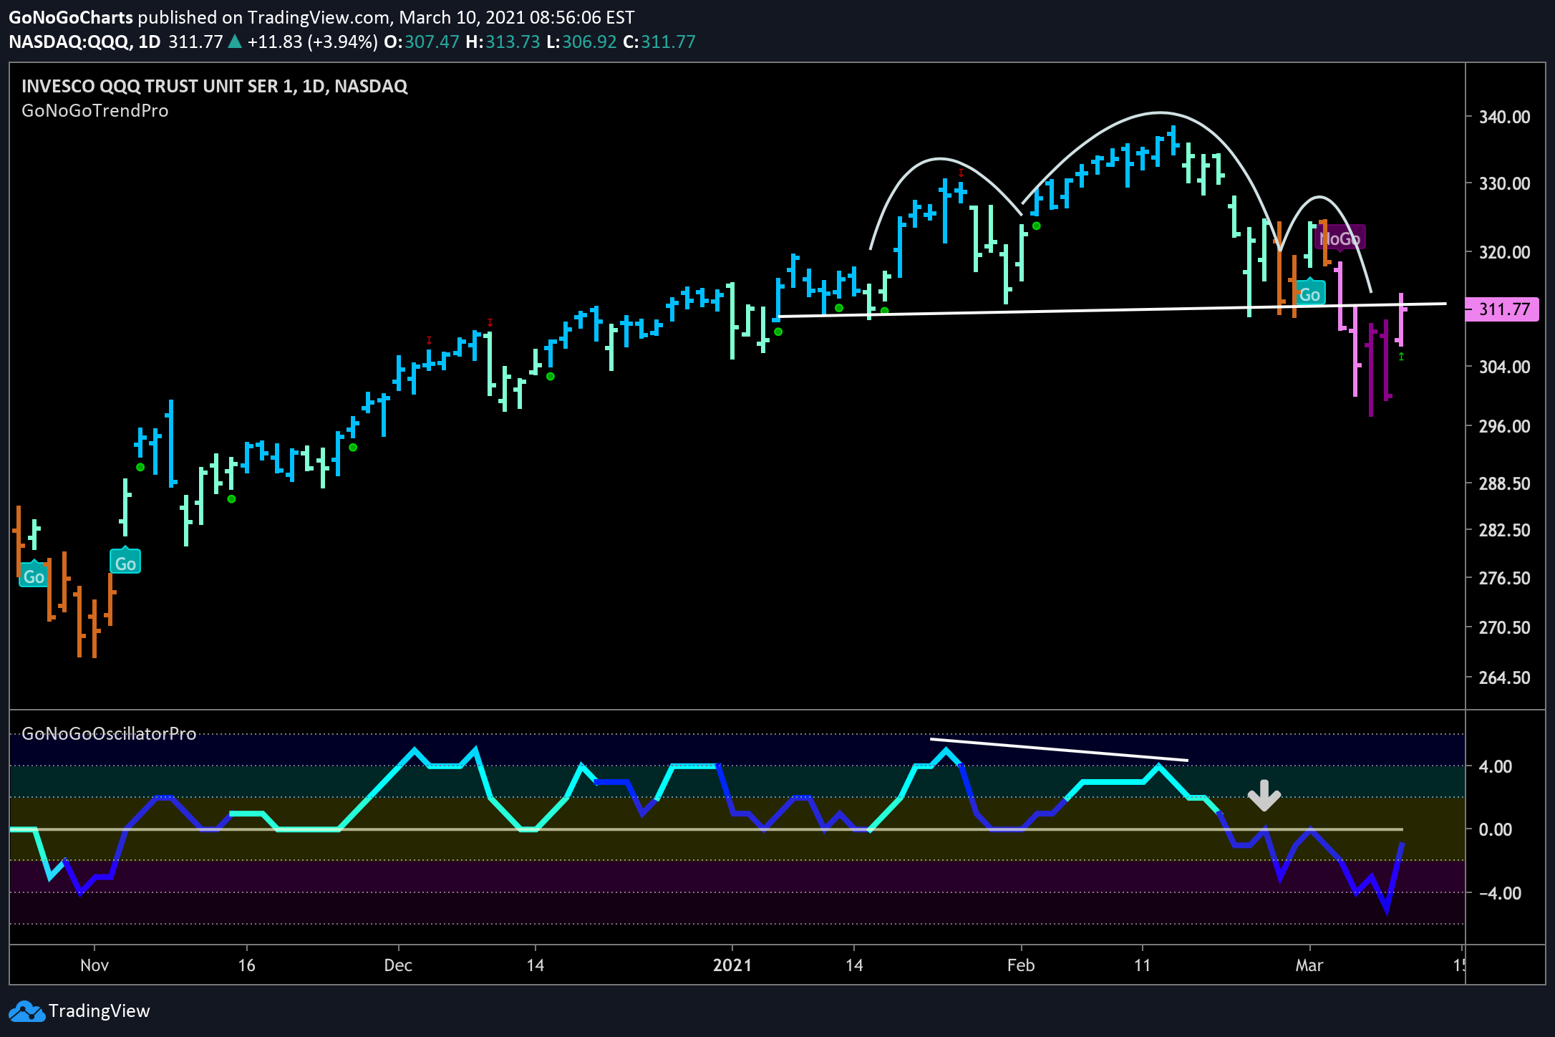1555x1037 pixels.
Task: Click the 304.00 price axis label
Action: click(1505, 367)
